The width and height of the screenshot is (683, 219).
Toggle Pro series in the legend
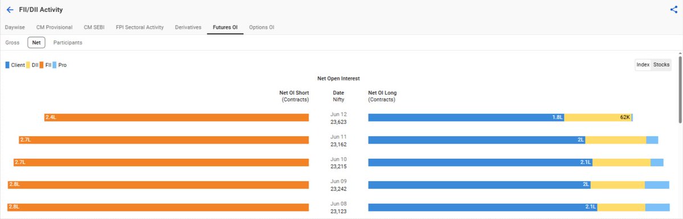coord(60,65)
